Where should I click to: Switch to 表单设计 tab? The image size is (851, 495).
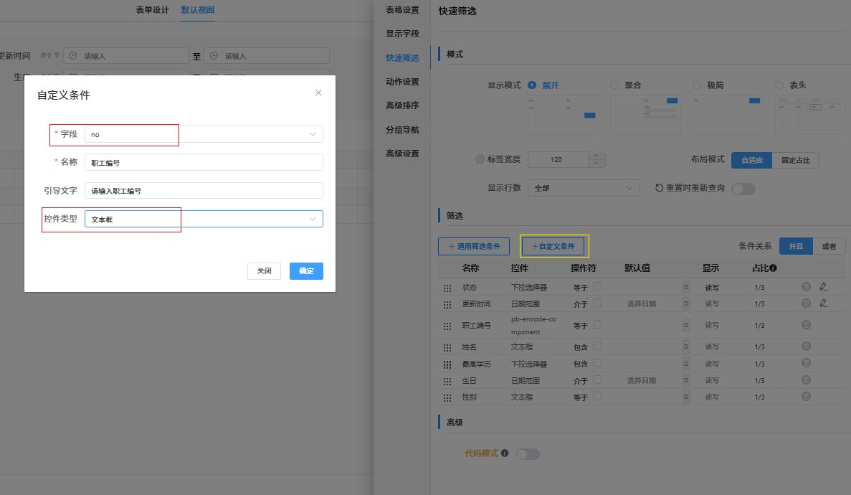tap(152, 10)
